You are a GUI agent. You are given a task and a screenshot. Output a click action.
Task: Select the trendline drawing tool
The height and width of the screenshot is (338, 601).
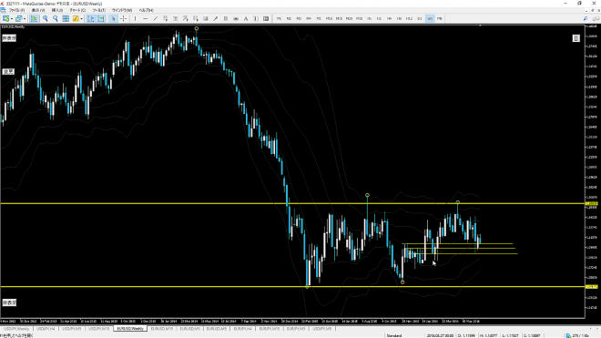click(x=155, y=18)
